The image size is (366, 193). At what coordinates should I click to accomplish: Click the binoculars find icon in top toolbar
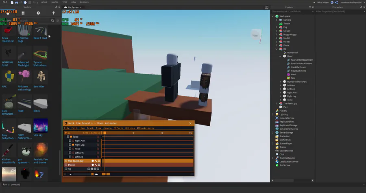[17, 2]
